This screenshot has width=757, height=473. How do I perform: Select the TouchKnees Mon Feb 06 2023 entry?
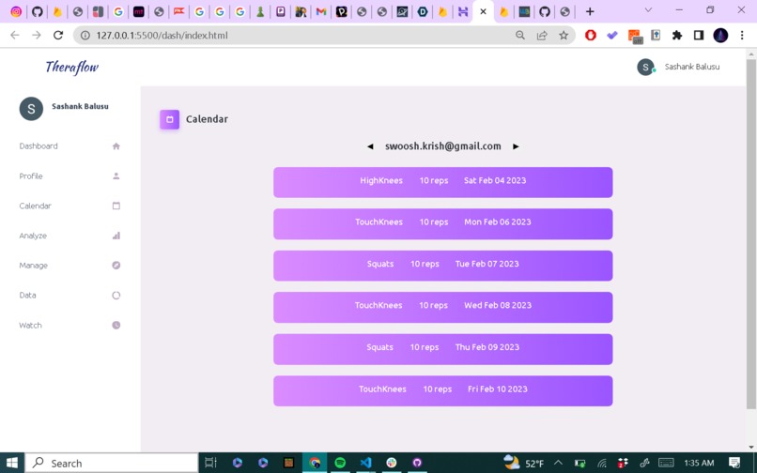tap(442, 224)
